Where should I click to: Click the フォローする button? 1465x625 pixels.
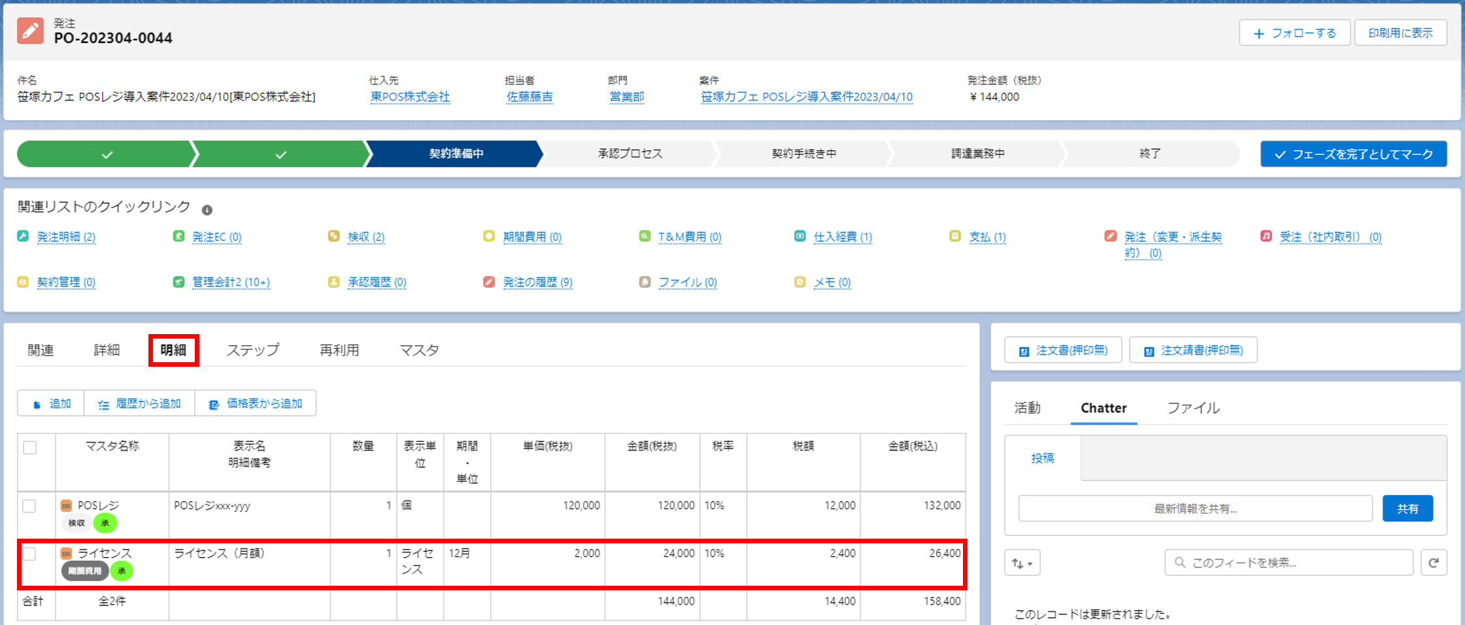(x=1294, y=33)
